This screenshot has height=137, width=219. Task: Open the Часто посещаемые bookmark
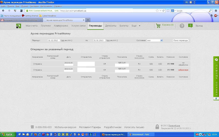click(x=11, y=16)
